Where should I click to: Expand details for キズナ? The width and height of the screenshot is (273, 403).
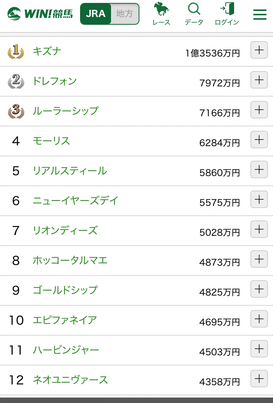click(259, 50)
